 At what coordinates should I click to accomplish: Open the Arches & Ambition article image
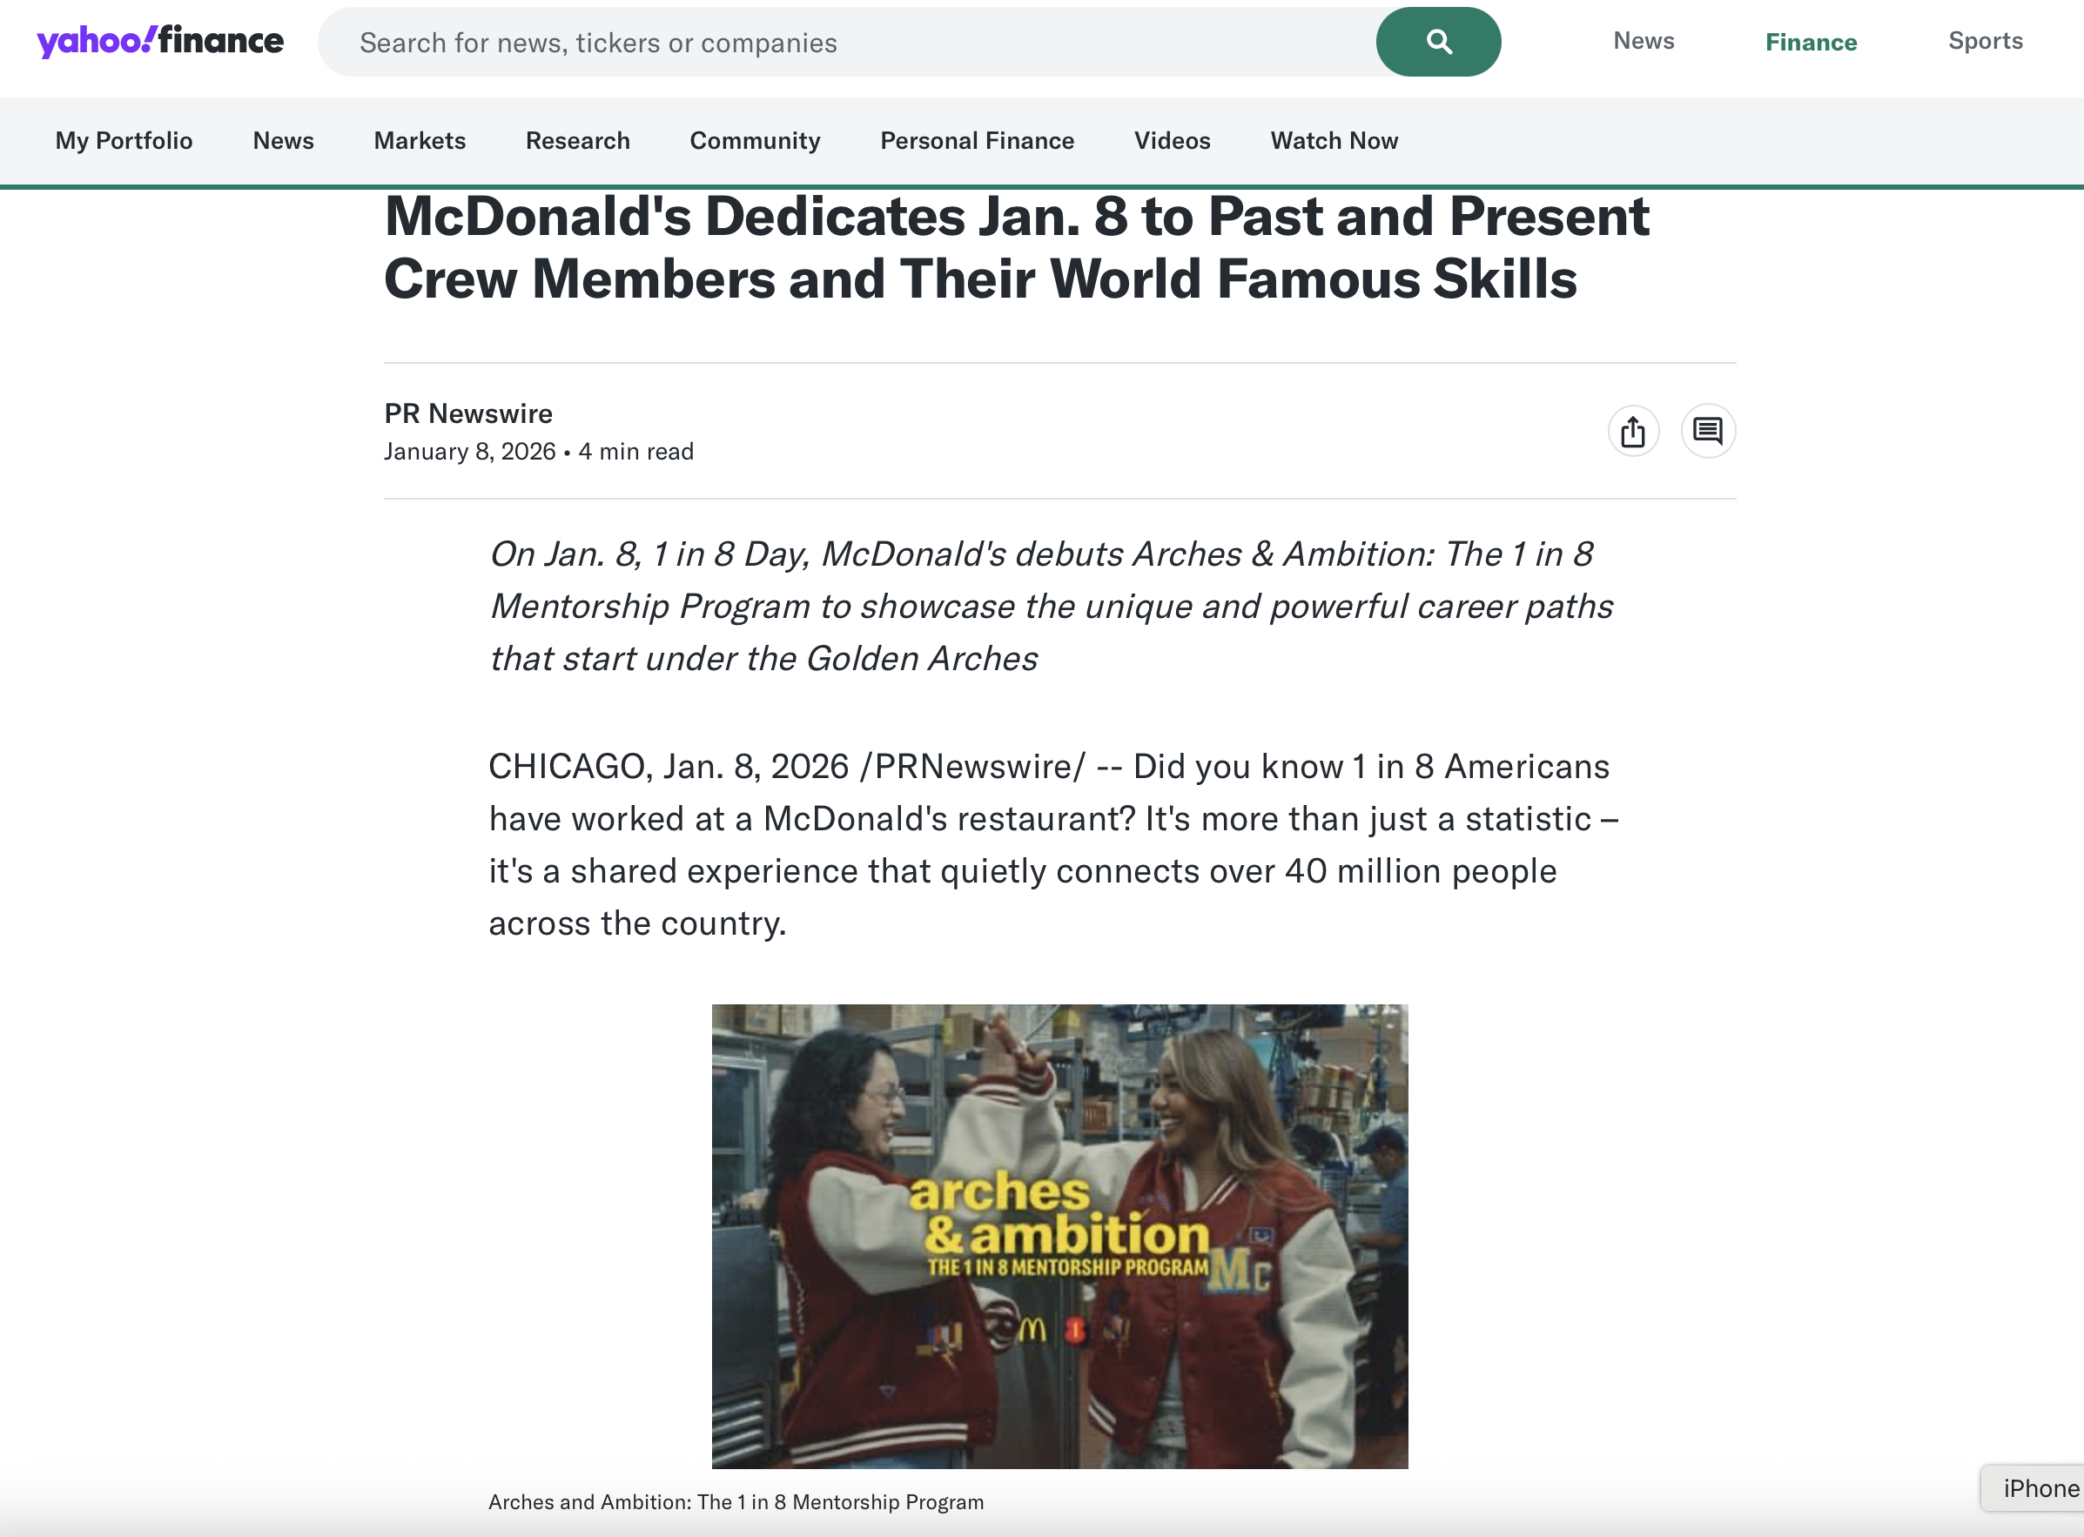1059,1237
